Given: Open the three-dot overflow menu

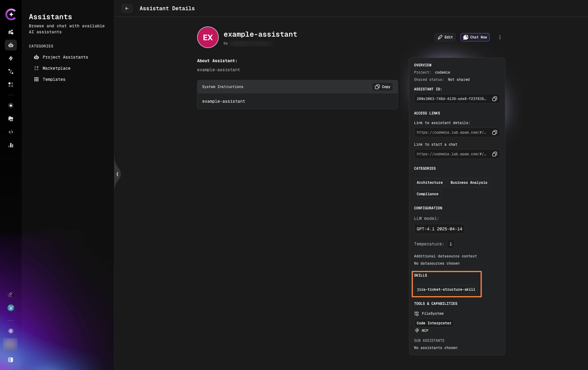Looking at the screenshot, I should 500,37.
